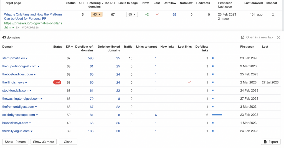Click the Show 33 more button
This screenshot has height=148, width=284.
pyautogui.click(x=44, y=142)
